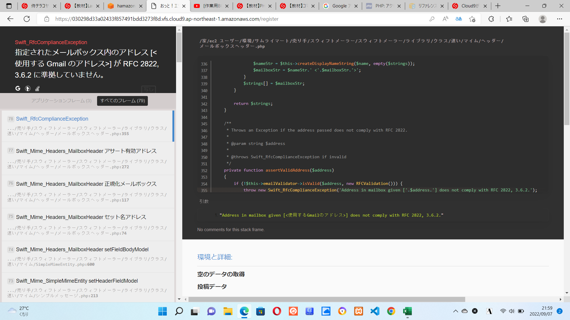Open a new browser tab
The width and height of the screenshot is (570, 320).
point(498,6)
